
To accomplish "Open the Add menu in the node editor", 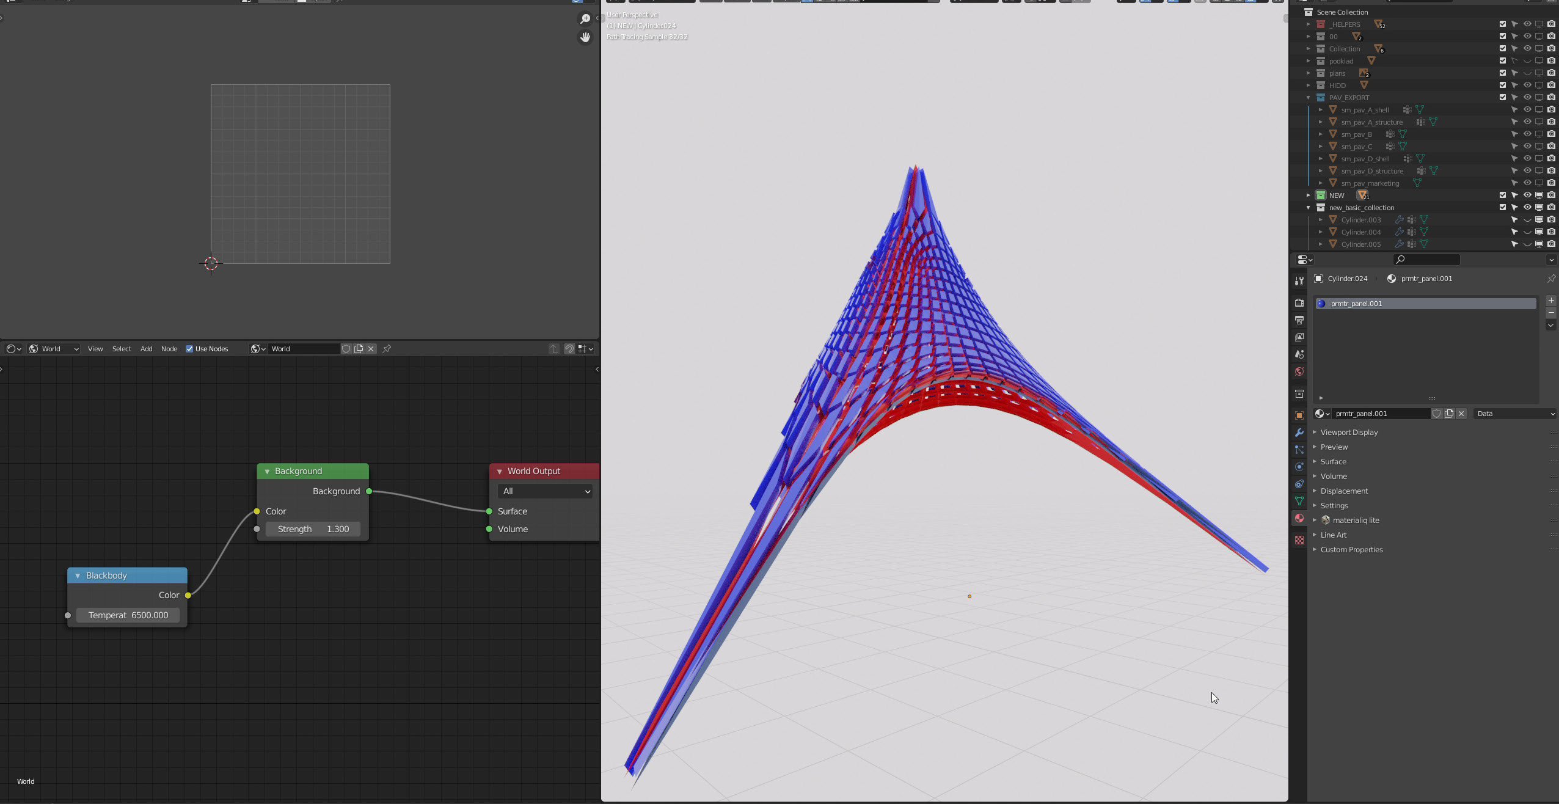I will (x=146, y=349).
